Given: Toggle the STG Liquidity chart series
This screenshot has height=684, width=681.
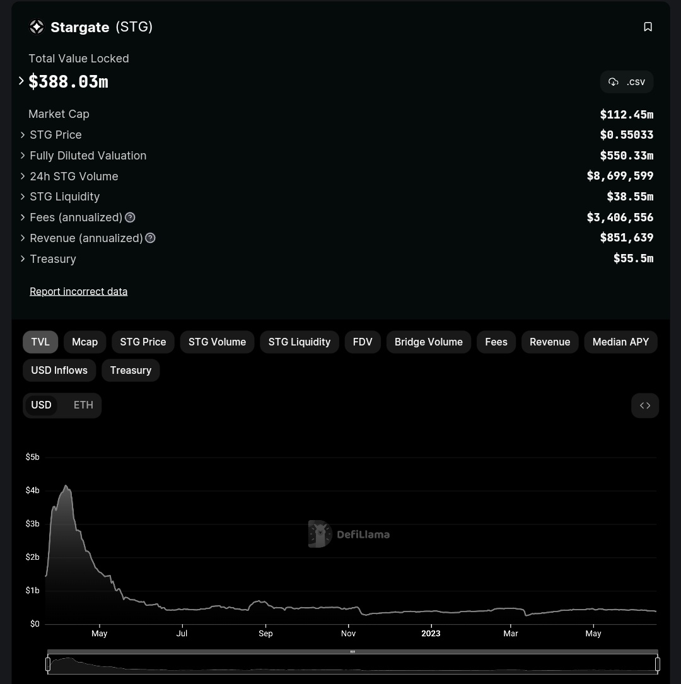Looking at the screenshot, I should [300, 342].
